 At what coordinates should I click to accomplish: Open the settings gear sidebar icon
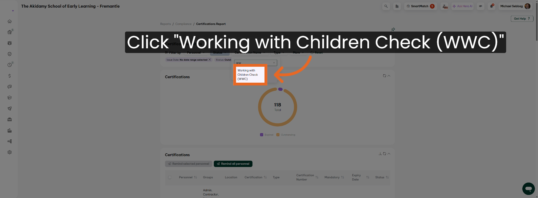coord(10,152)
